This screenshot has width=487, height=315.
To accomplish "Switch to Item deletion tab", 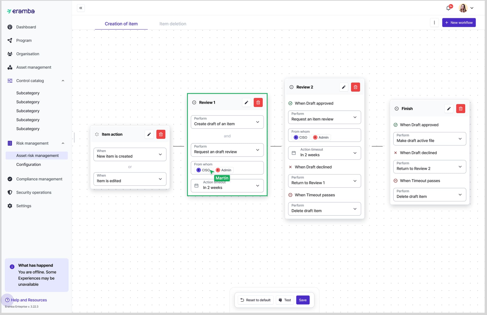I will click(173, 24).
